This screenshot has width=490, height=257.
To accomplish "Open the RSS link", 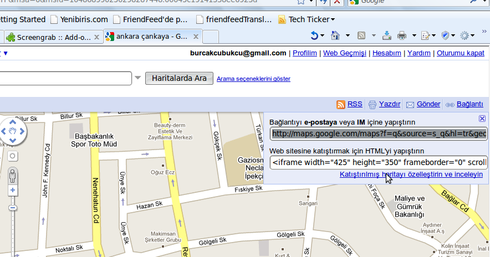I will (x=355, y=104).
